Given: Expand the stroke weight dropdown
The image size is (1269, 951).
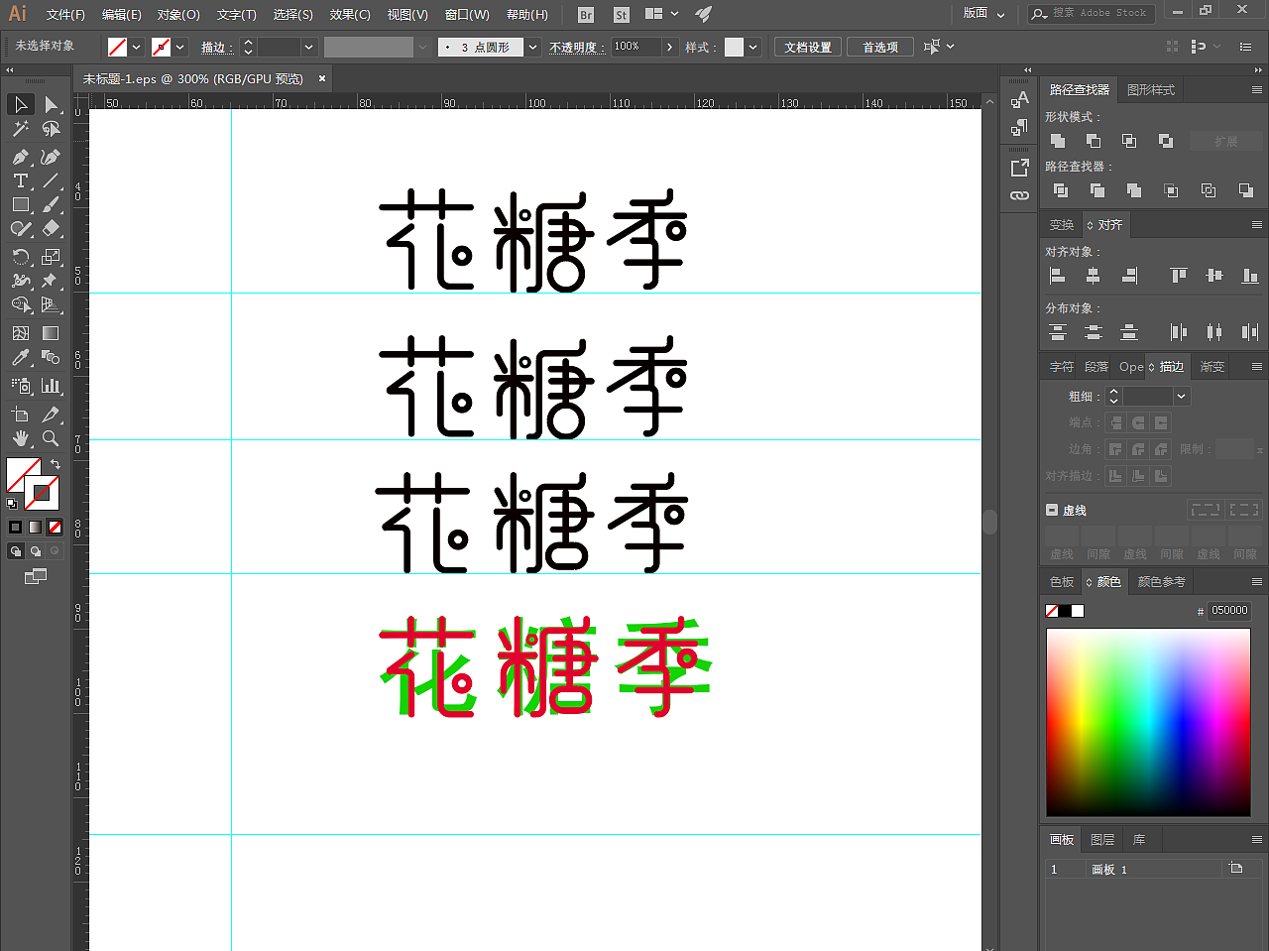Looking at the screenshot, I should pos(307,46).
